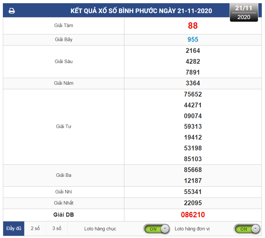This screenshot has width=265, height=238.
Task: Select the blue Giải Bảy number 955
Action: pos(193,40)
